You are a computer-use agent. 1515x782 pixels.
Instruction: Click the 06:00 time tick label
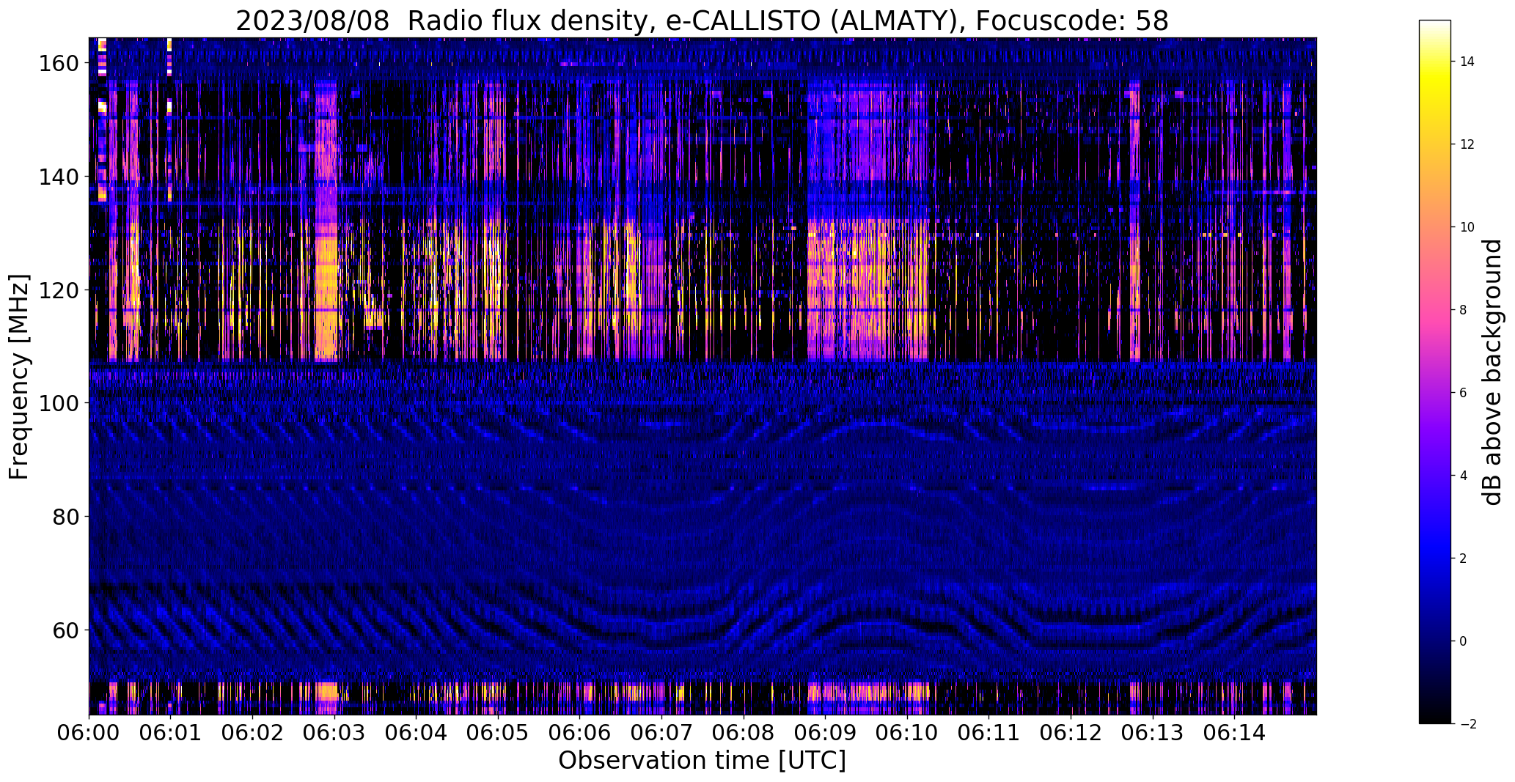click(x=89, y=734)
